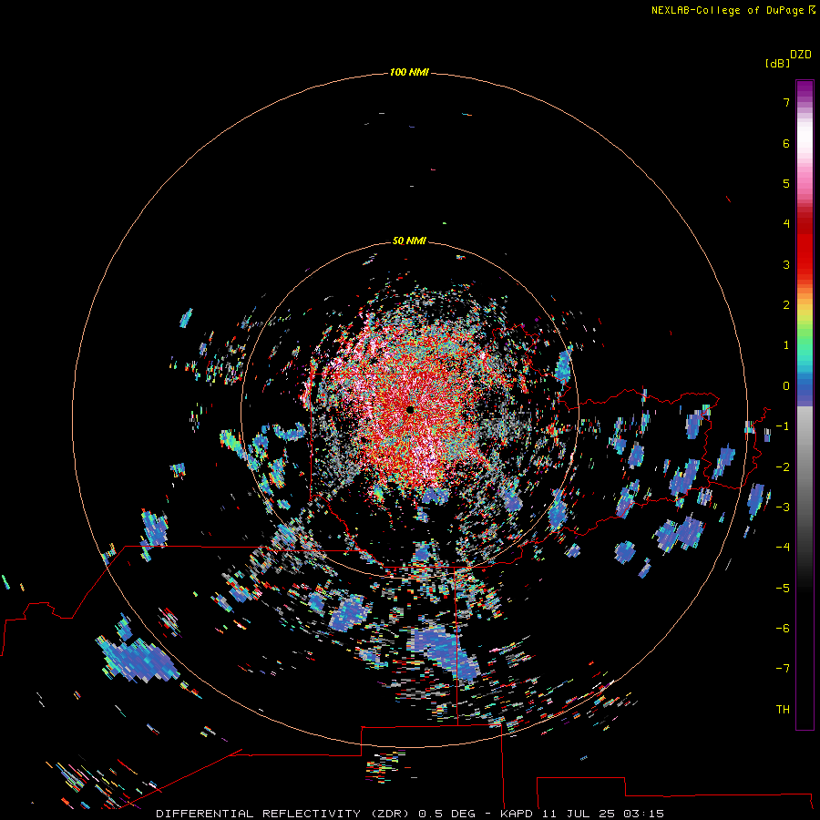820x820 pixels.
Task: Click the -7 value on color scale
Action: pyautogui.click(x=783, y=669)
